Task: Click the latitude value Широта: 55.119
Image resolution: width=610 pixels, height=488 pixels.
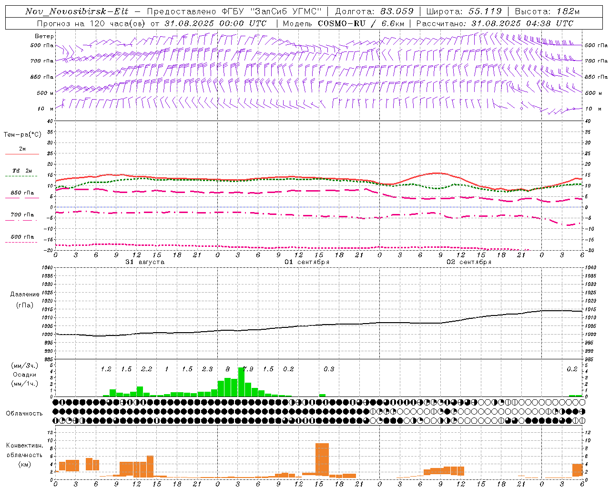Action: tap(464, 11)
